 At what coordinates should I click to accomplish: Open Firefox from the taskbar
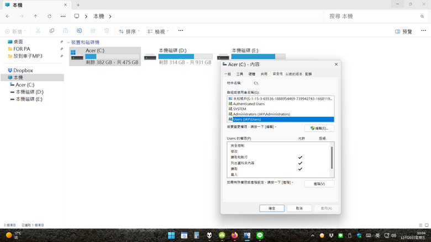(x=234, y=235)
